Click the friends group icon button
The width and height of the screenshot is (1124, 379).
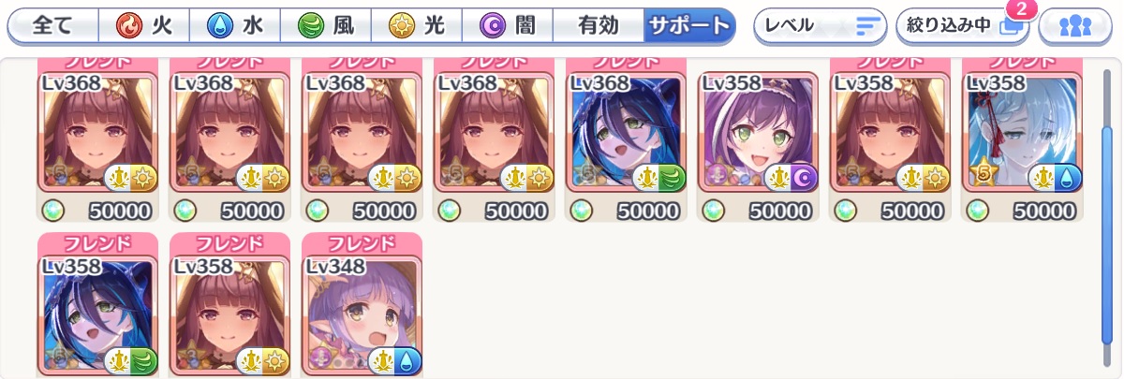[x=1075, y=26]
